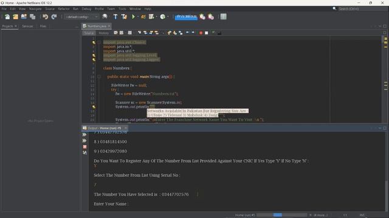Close the Output Home (run) tab

pyautogui.click(x=126, y=128)
